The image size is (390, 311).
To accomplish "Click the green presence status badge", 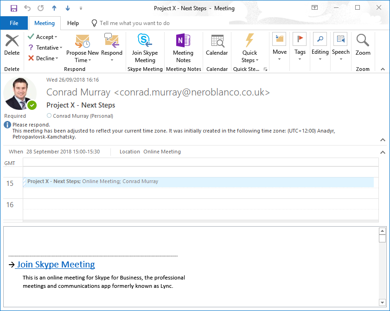I will tap(32, 105).
